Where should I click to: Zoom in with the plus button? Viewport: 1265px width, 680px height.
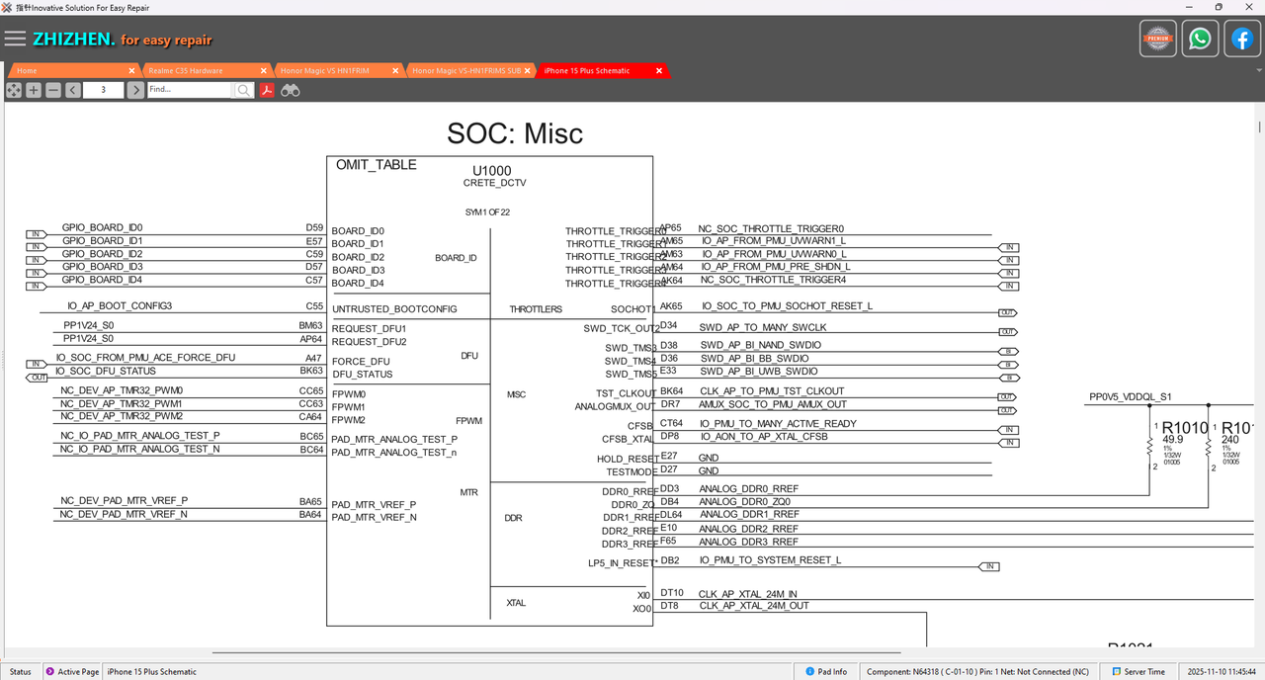pyautogui.click(x=34, y=90)
